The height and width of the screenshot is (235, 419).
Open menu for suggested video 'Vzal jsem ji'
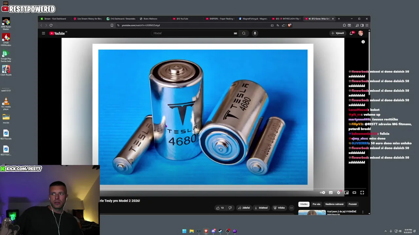(x=363, y=212)
